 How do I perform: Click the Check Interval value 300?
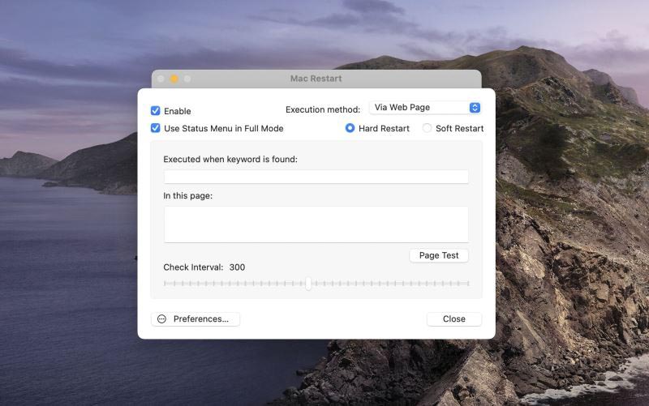237,267
